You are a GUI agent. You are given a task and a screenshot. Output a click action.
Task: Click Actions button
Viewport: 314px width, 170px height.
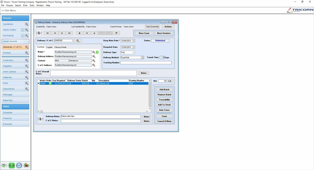[x=168, y=27]
